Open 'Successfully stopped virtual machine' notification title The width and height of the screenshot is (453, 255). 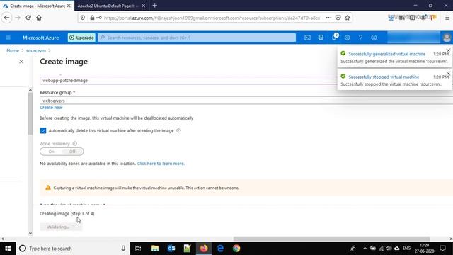pos(384,76)
